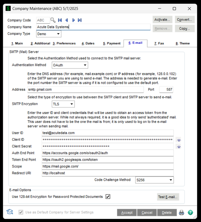The width and height of the screenshot is (201, 222).
Task: Go to the first company record
Action: pos(60,20)
